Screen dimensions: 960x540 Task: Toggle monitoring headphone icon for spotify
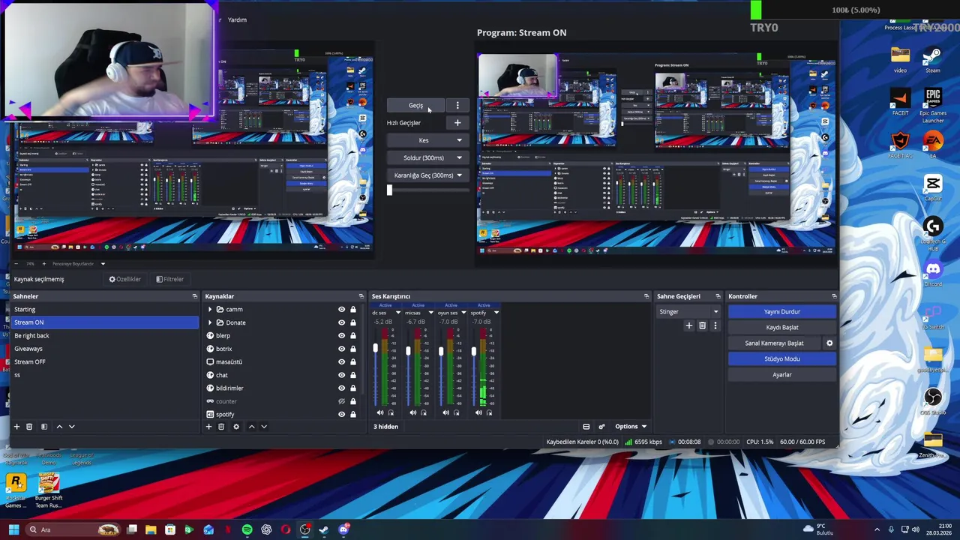(489, 412)
